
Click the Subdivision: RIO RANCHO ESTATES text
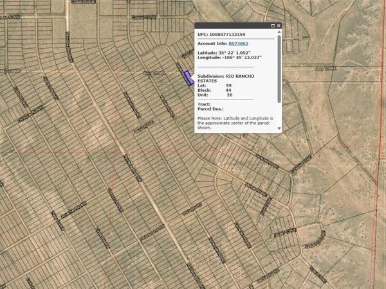226,78
